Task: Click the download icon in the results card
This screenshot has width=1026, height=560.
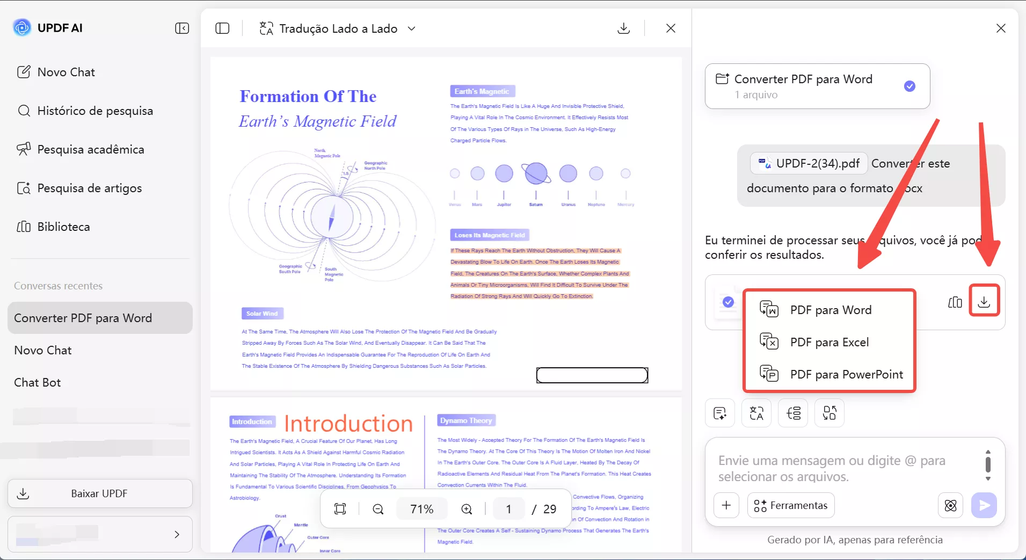Action: [984, 302]
